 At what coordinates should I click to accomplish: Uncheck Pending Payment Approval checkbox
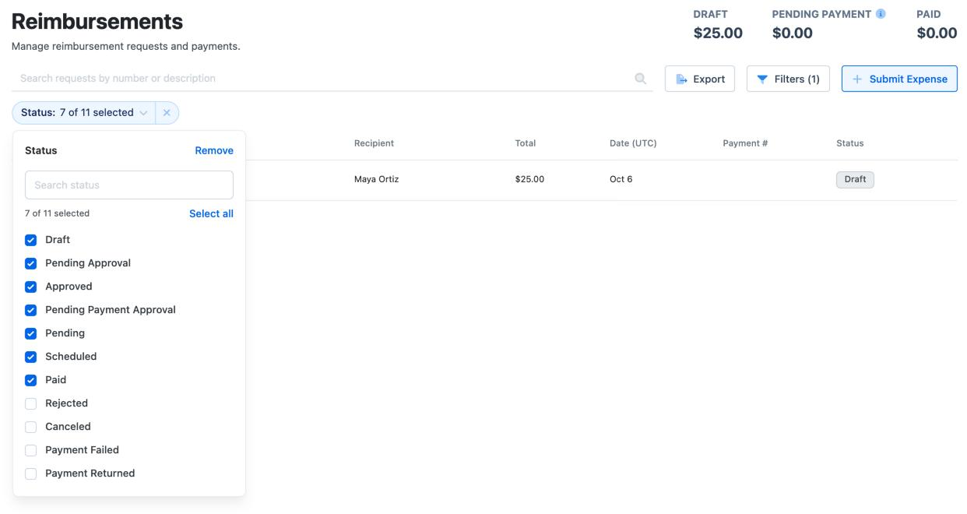point(31,310)
